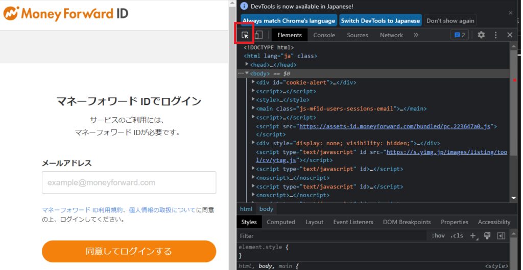Screen dimensions: 523x270
Task: Click the メールアドレス email input field
Action: 129,182
